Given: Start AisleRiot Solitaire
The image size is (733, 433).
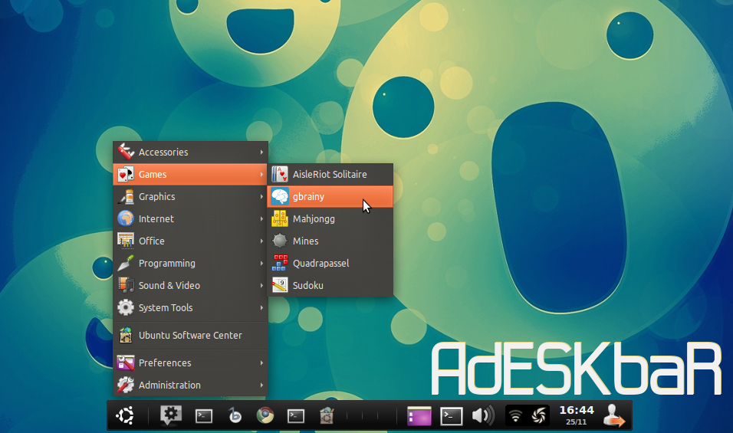Looking at the screenshot, I should coord(330,174).
